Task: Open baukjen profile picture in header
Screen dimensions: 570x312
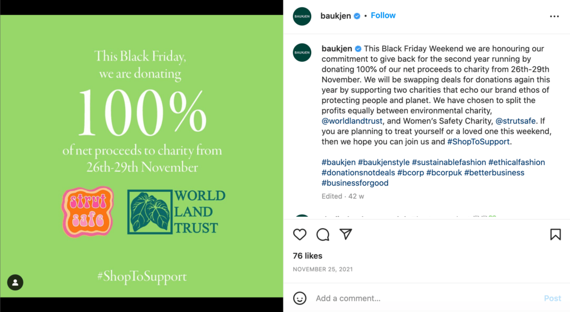Action: click(302, 16)
